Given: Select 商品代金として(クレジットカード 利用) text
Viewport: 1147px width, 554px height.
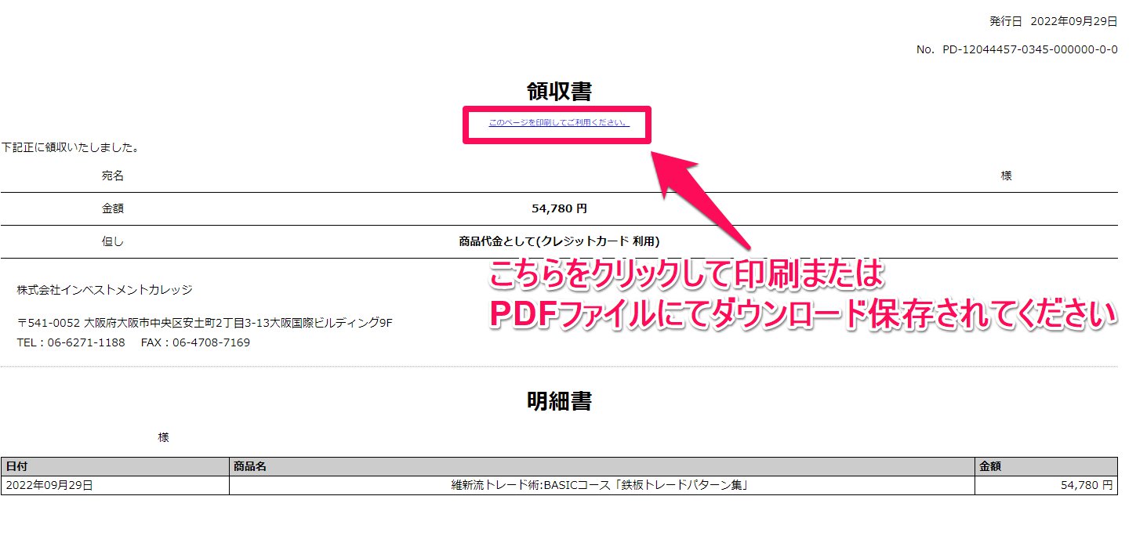Looking at the screenshot, I should tap(559, 241).
